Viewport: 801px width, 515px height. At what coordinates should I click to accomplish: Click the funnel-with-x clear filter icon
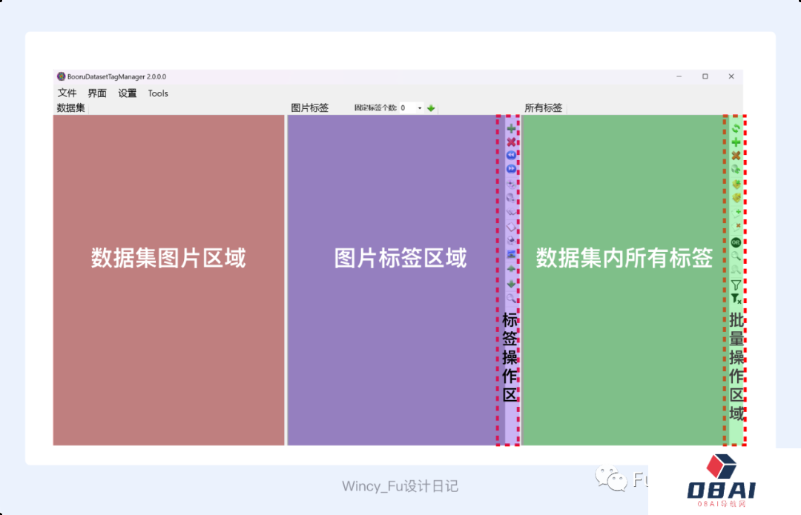coord(736,298)
